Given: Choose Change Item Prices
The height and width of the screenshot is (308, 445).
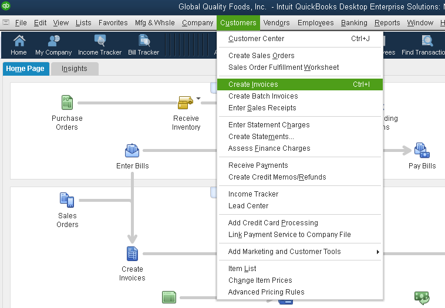Looking at the screenshot, I should [300, 280].
